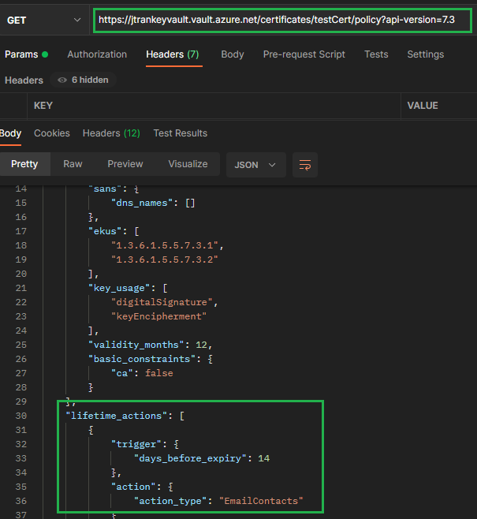Click the VALUE column header
The image size is (477, 519).
[x=423, y=106]
